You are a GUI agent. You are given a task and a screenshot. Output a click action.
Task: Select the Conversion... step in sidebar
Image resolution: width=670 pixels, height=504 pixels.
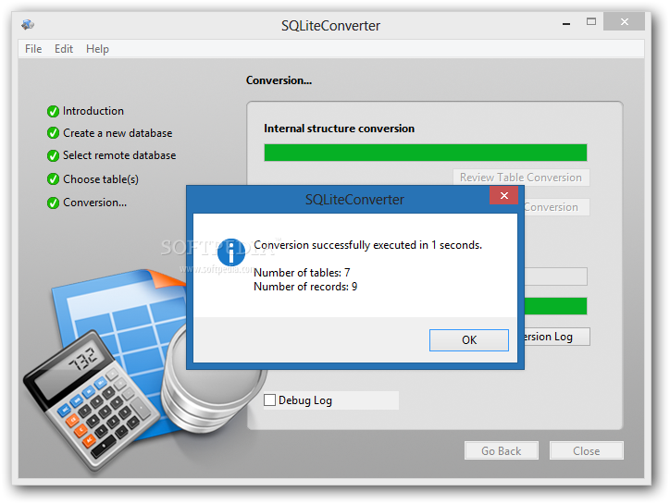95,203
